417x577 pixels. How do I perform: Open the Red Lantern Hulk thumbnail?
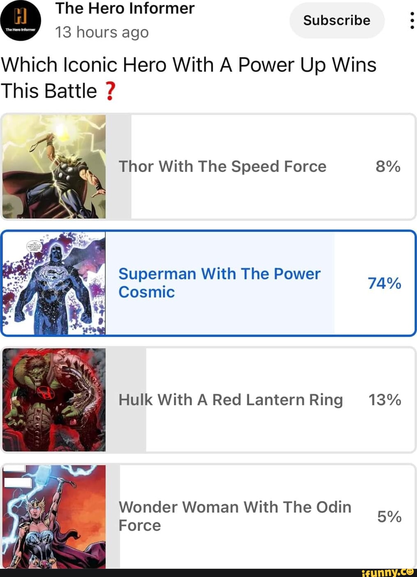tap(54, 400)
